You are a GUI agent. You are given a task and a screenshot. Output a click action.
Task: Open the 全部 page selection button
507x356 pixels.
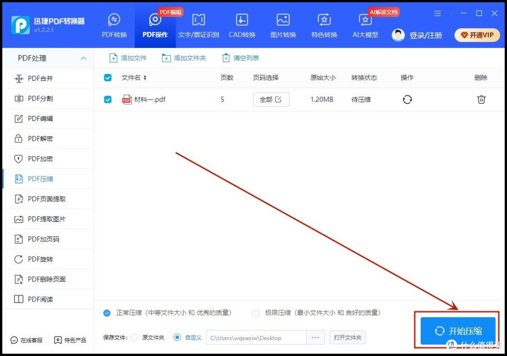(x=271, y=99)
